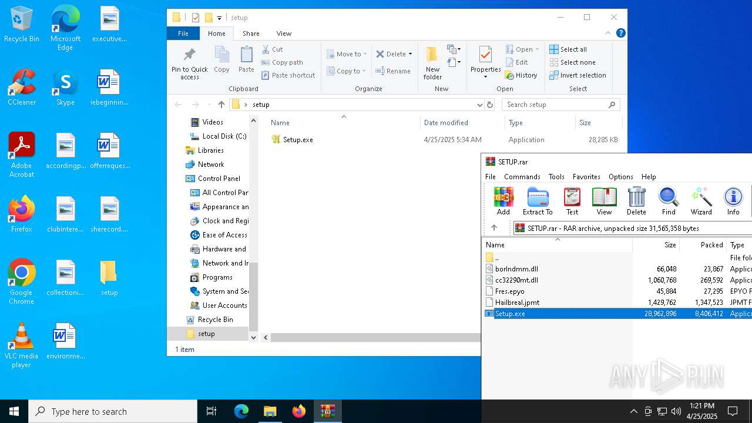
Task: Open the File tab in Explorer
Action: pos(183,33)
